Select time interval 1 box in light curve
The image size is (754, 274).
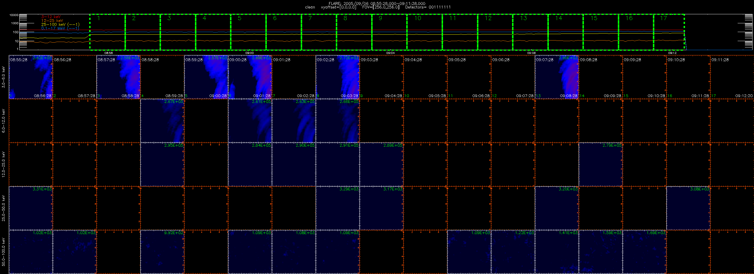(x=108, y=32)
